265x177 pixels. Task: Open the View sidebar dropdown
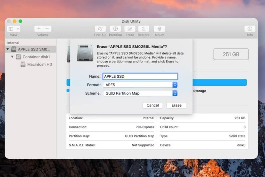tap(14, 29)
